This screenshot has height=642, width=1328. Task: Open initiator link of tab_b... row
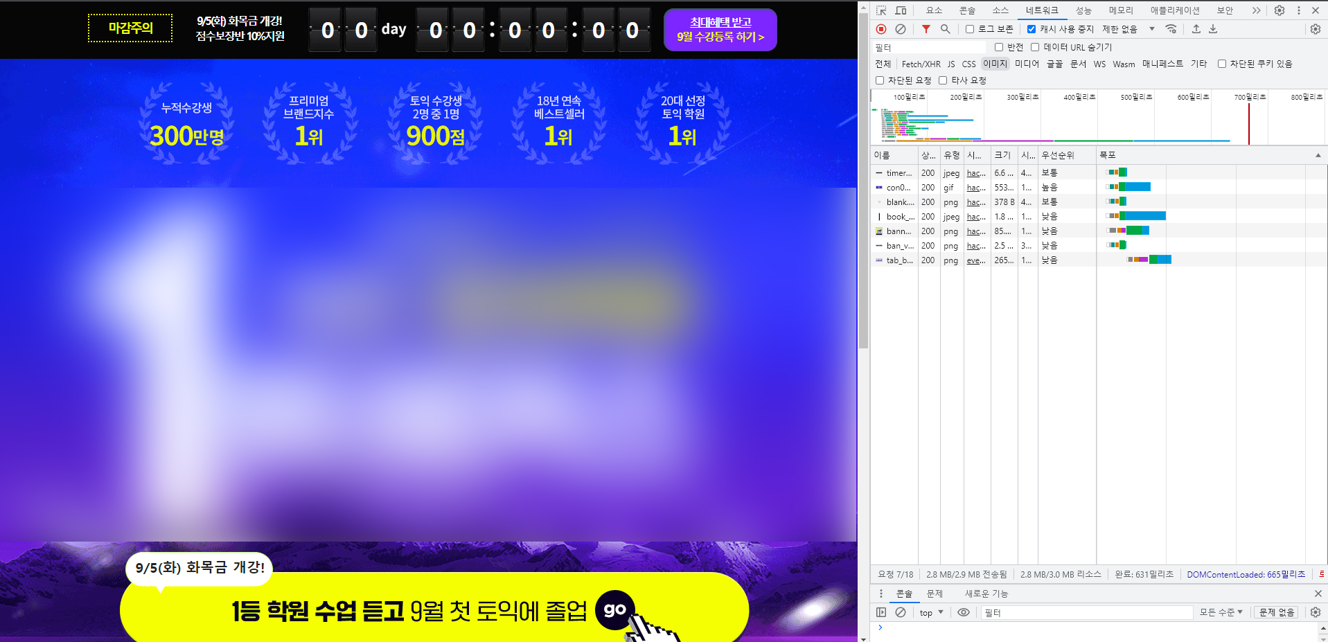pos(975,260)
